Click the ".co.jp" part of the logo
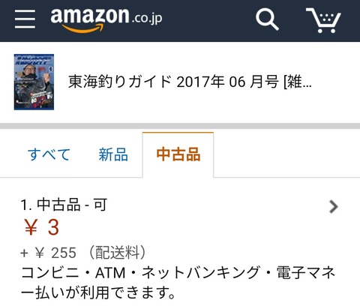The image size is (360, 306). (147, 18)
